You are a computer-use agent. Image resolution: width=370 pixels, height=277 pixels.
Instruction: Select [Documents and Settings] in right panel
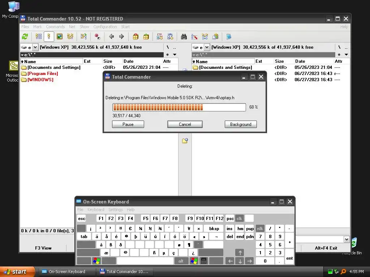[x=225, y=67]
